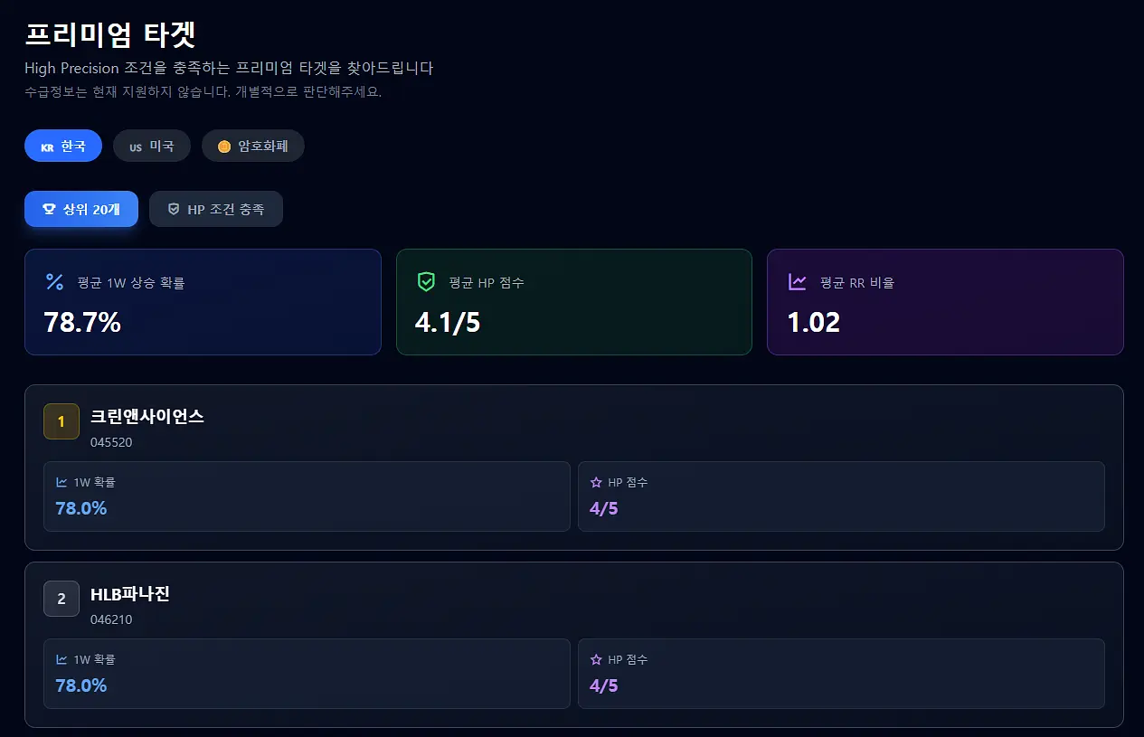Select the 한국 market tab

pyautogui.click(x=63, y=146)
